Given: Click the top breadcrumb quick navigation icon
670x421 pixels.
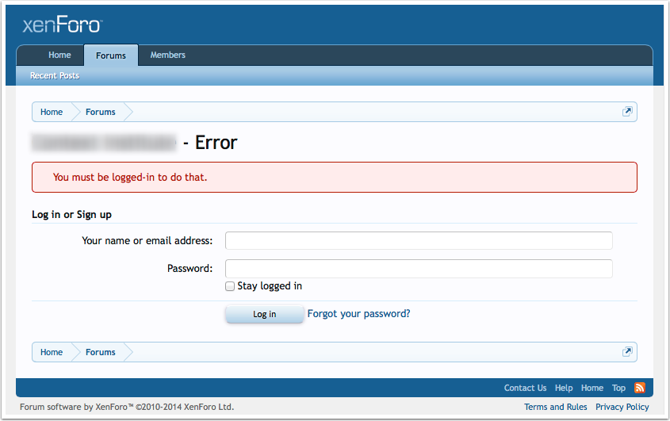Looking at the screenshot, I should tap(627, 112).
